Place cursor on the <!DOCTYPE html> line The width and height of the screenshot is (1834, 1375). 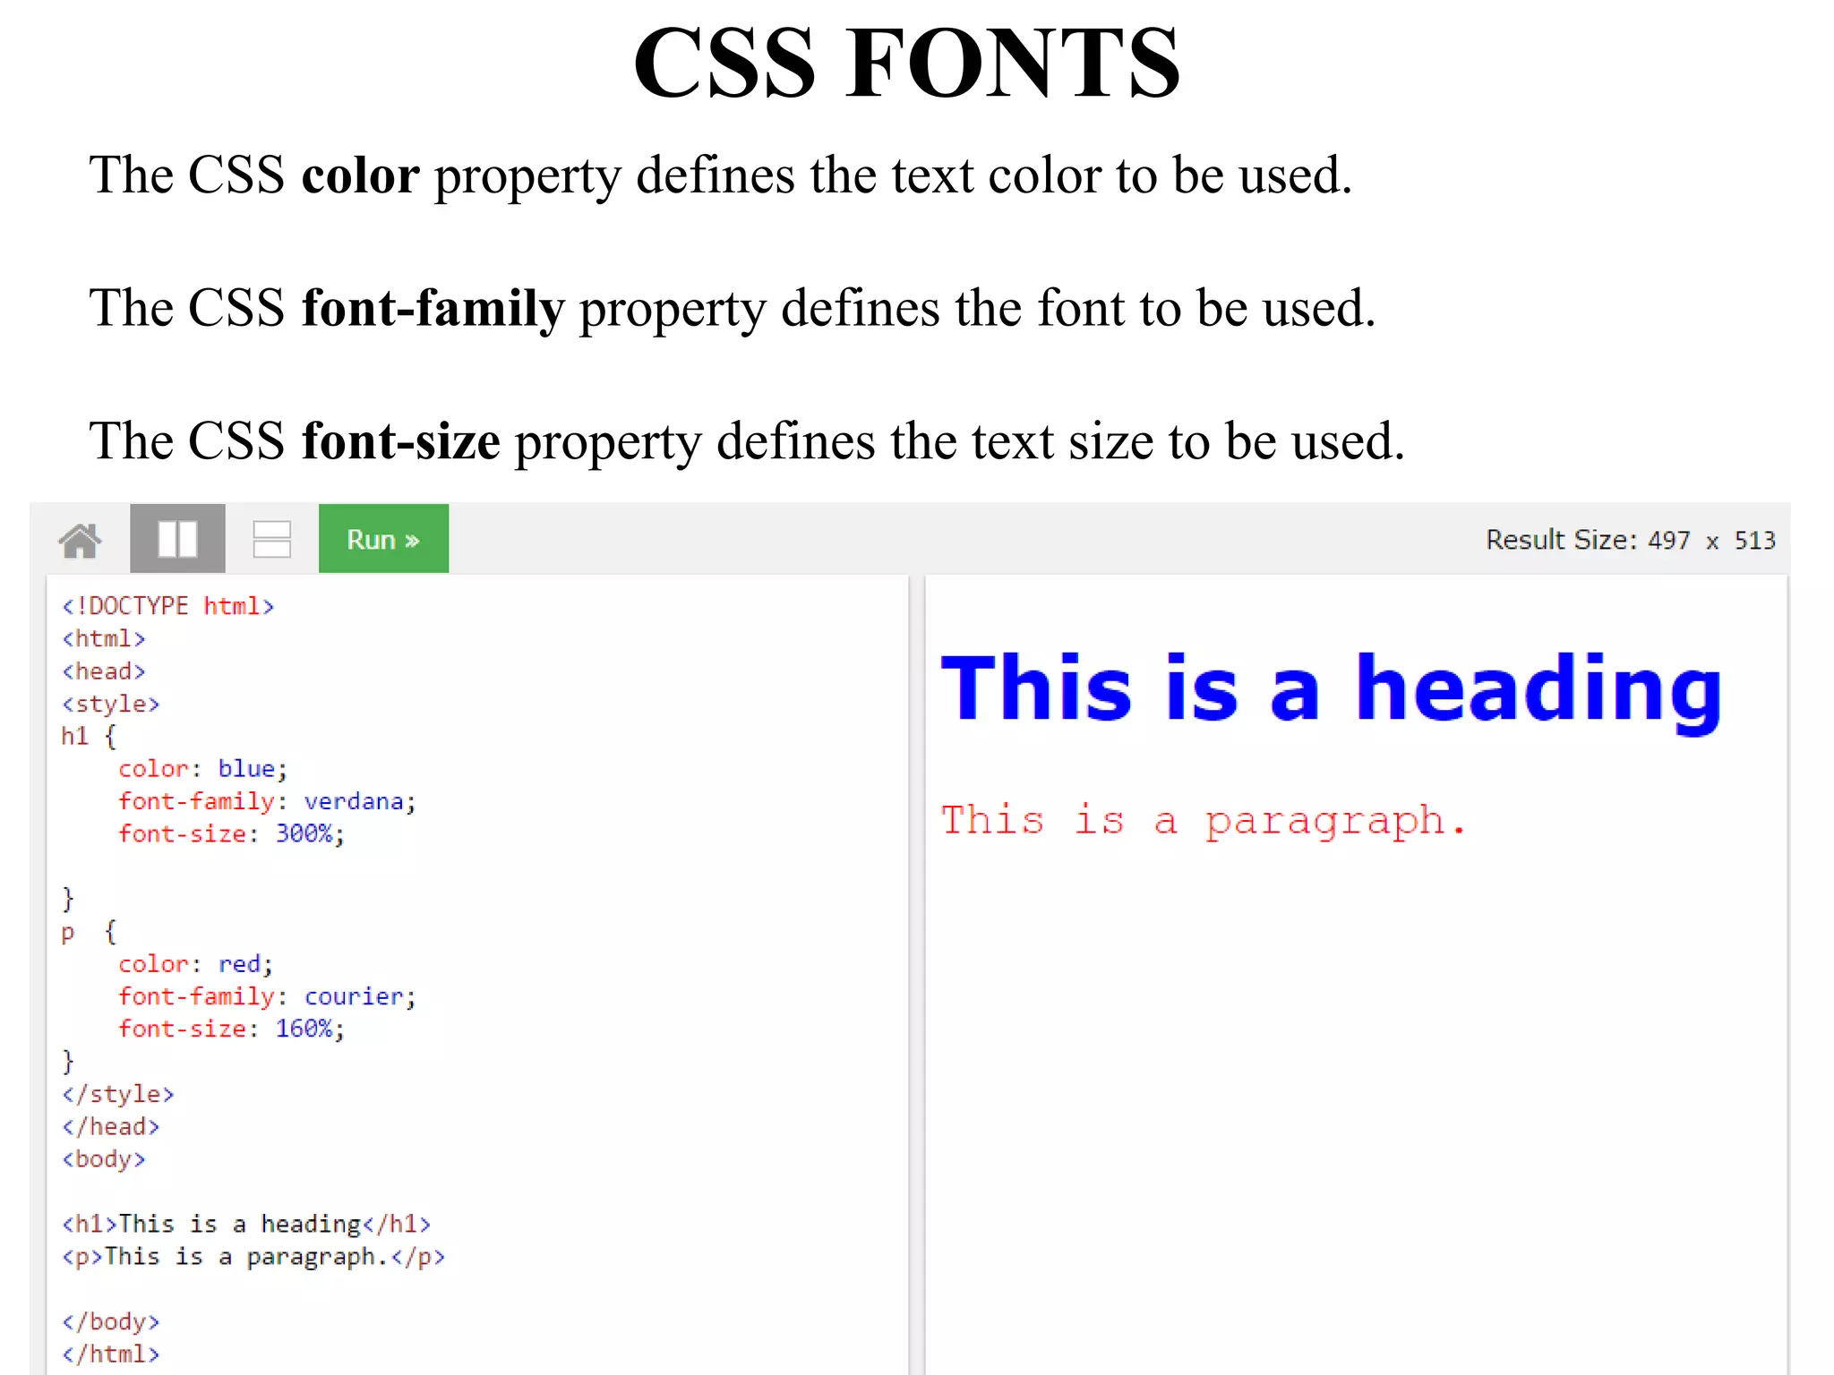click(167, 606)
